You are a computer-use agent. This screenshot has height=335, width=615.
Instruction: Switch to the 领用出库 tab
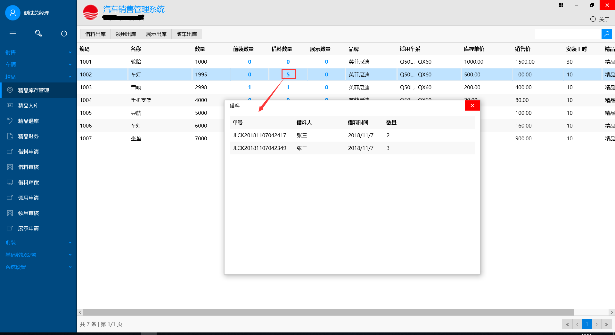(126, 34)
